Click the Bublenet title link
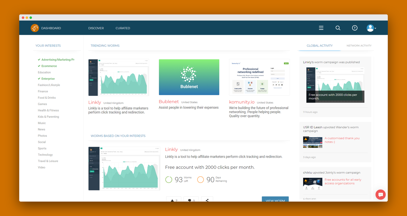The image size is (407, 216). pos(169,102)
